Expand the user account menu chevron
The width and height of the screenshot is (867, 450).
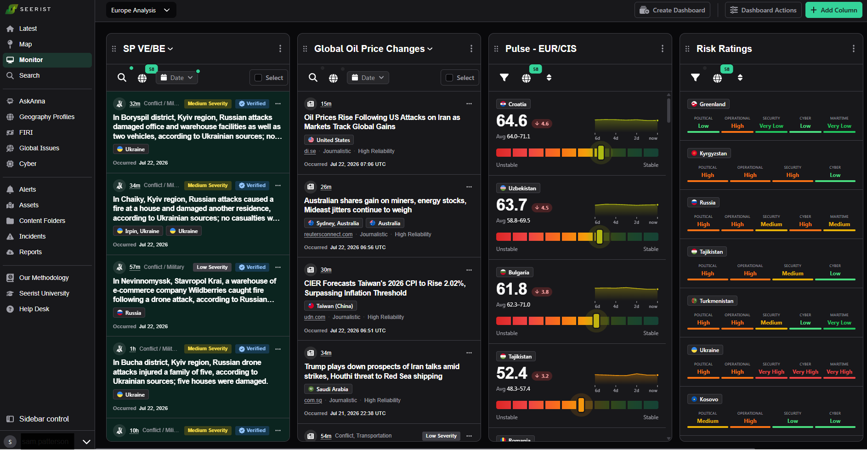pyautogui.click(x=86, y=442)
